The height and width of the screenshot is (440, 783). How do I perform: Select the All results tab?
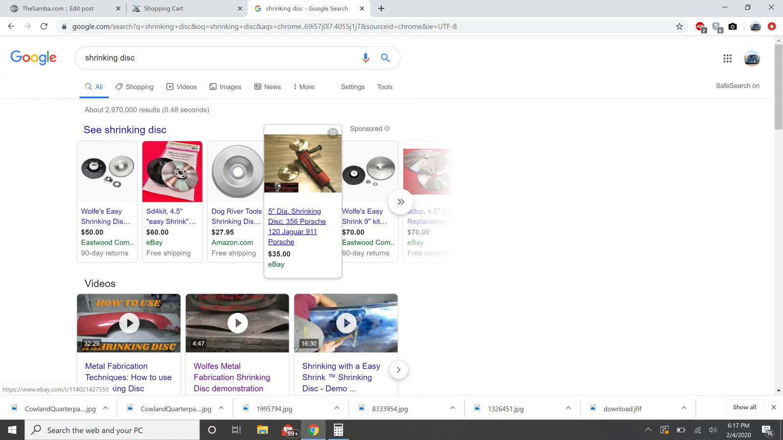[94, 87]
